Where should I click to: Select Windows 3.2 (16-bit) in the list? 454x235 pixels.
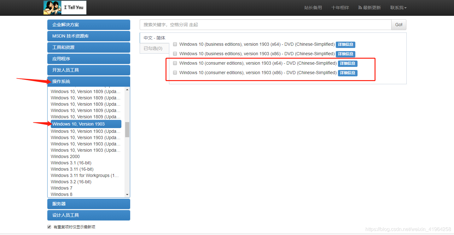71,182
